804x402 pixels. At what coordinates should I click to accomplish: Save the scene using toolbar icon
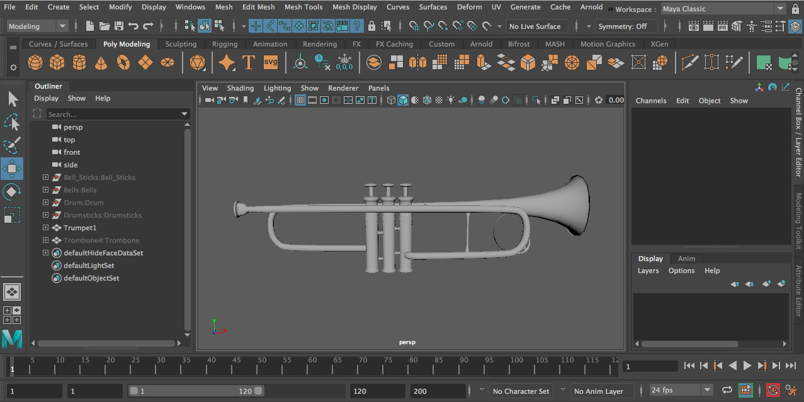click(119, 26)
